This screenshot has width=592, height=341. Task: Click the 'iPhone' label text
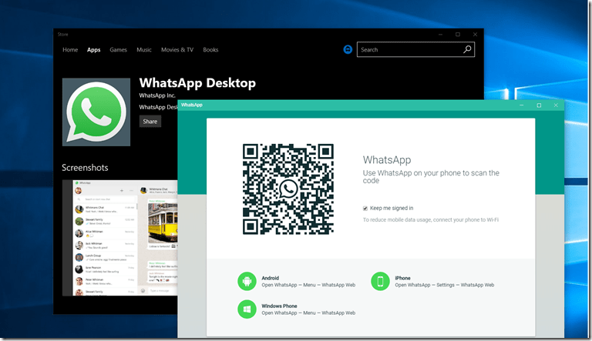coord(402,278)
